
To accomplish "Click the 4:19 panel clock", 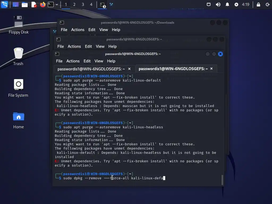I will (246, 5).
